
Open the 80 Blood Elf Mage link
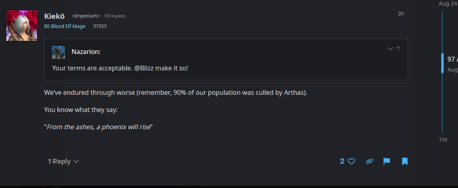[x=65, y=26]
